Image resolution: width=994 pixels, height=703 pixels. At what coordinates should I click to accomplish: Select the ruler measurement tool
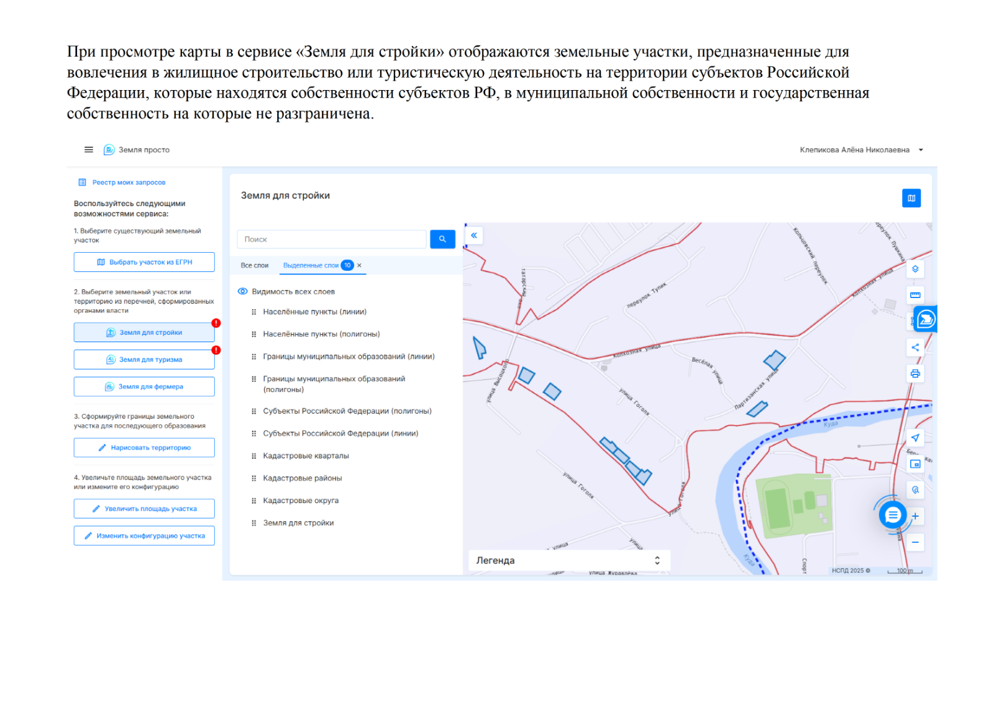pyautogui.click(x=915, y=295)
